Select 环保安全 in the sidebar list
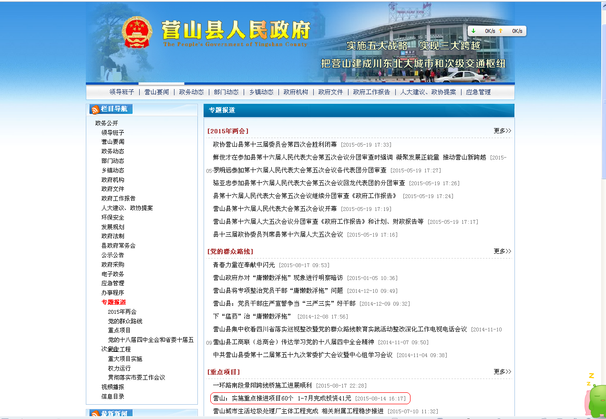606x419 pixels. pos(113,218)
